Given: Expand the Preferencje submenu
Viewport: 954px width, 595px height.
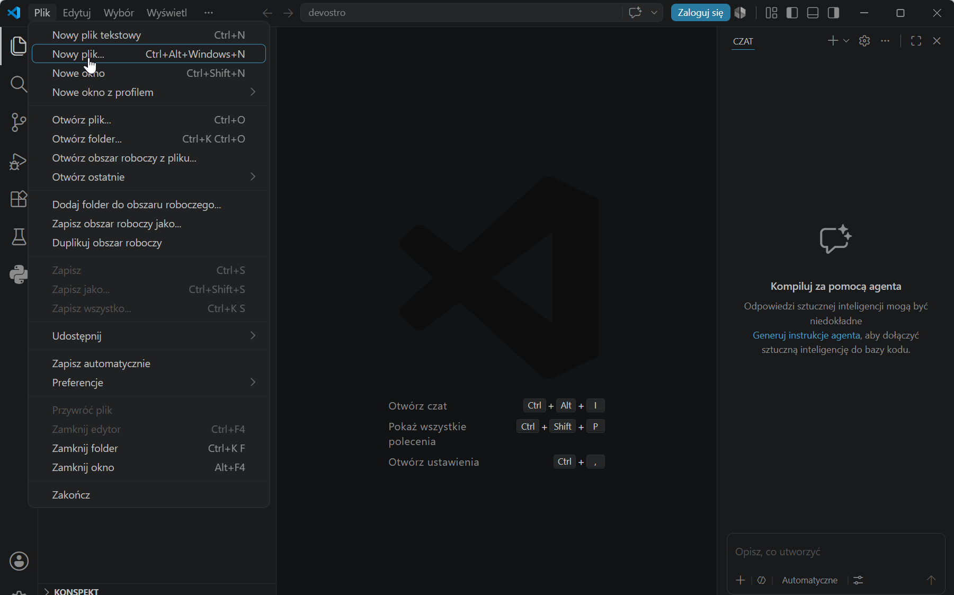Looking at the screenshot, I should click(149, 383).
